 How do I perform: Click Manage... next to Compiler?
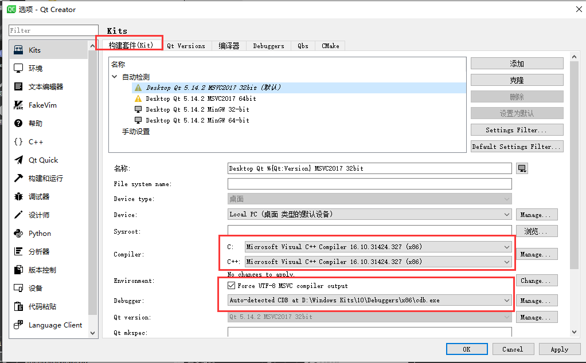537,254
